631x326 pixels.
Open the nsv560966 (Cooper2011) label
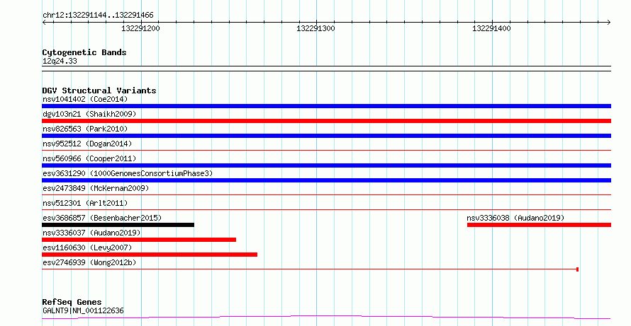tap(89, 158)
